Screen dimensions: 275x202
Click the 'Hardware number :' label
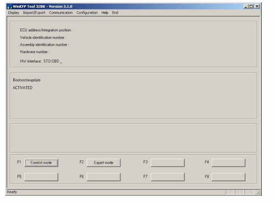point(34,52)
